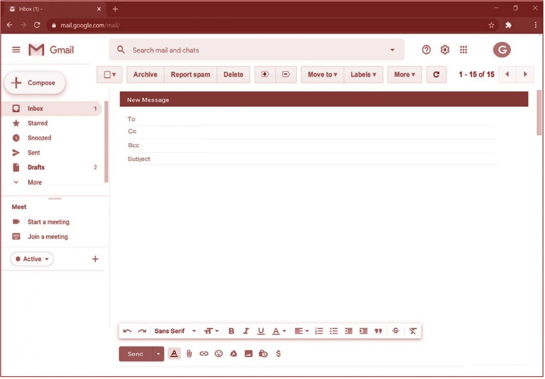Image resolution: width=545 pixels, height=379 pixels.
Task: Open the Google apps grid
Action: click(463, 50)
